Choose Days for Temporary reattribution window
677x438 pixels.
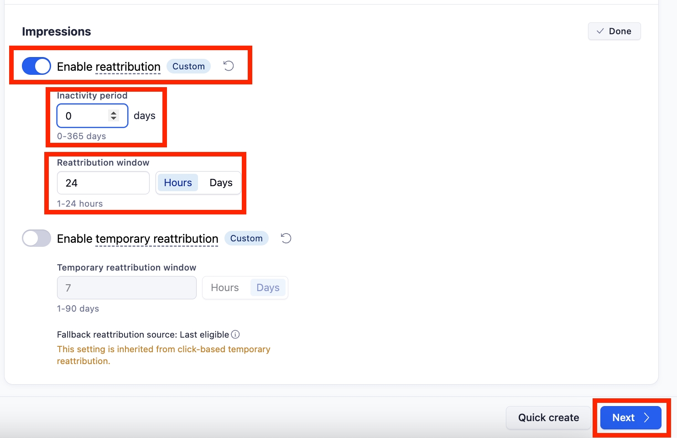[268, 288]
